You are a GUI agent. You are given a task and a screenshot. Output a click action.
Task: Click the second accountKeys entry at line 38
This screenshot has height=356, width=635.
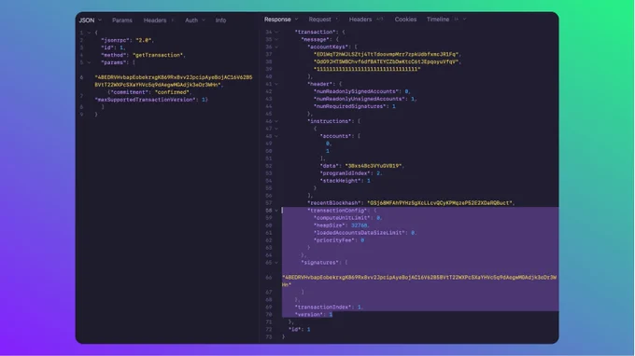tap(388, 62)
